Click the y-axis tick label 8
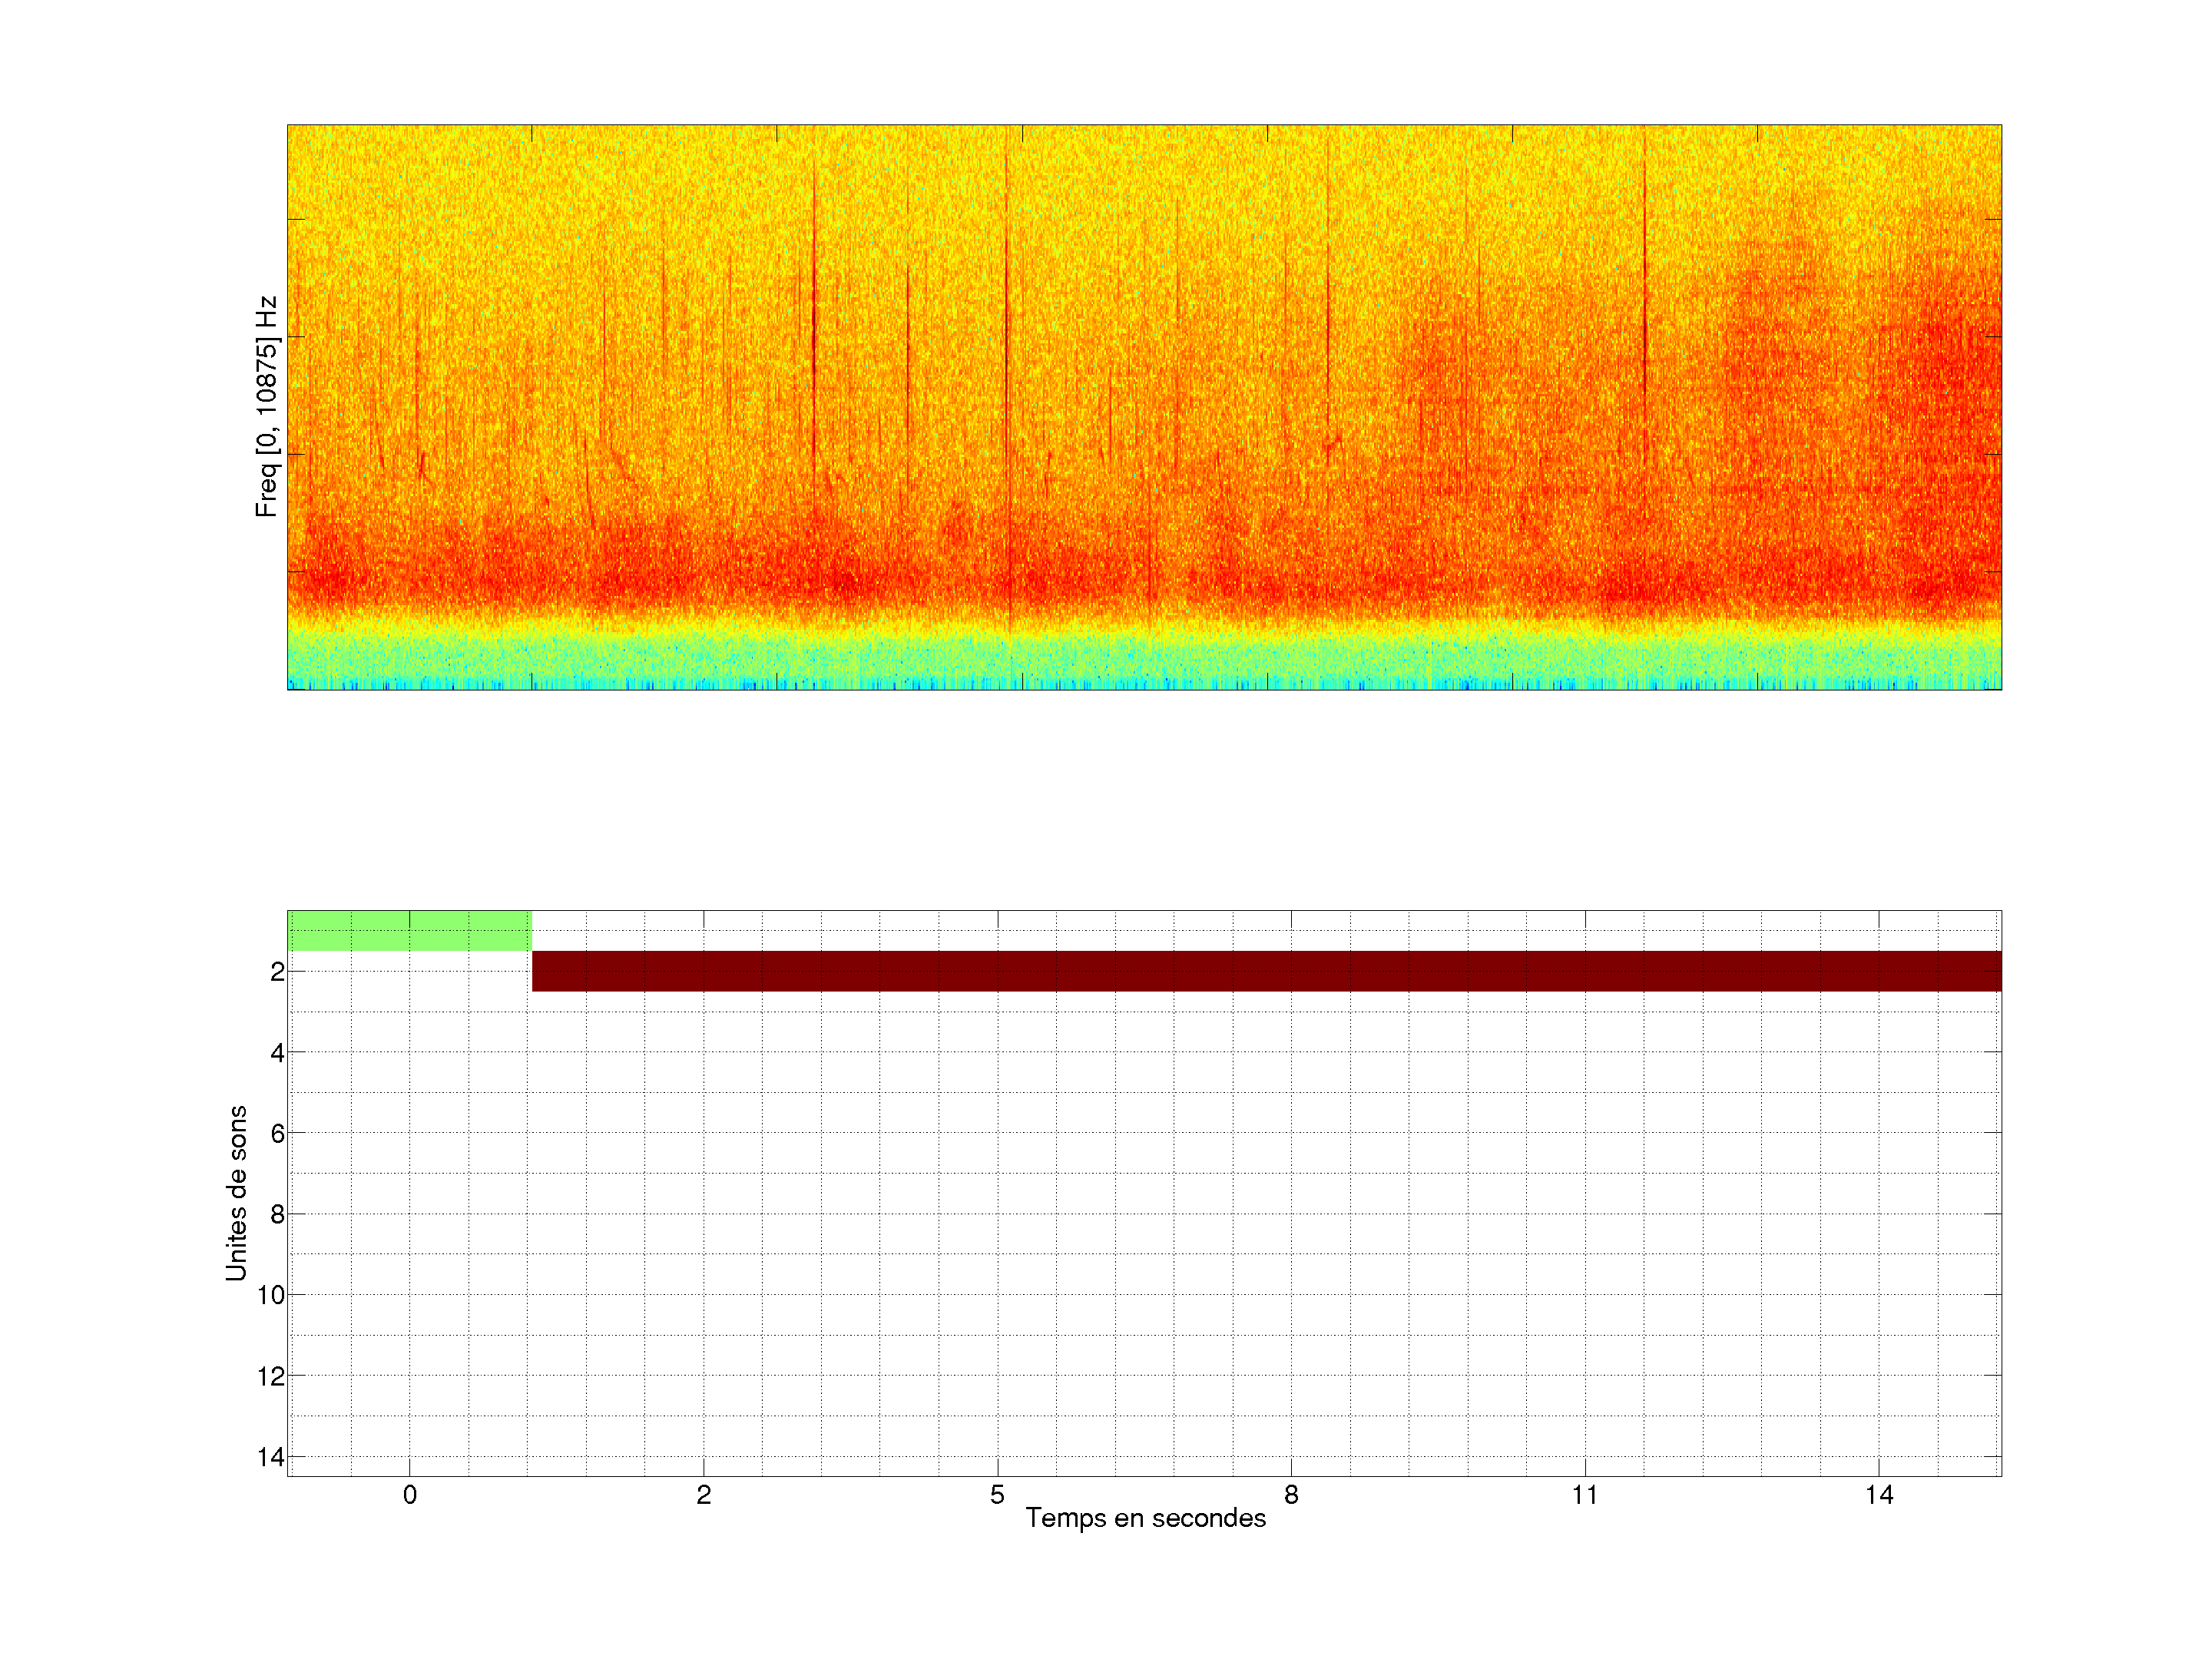Screen dimensions: 2212x1659 [277, 1214]
